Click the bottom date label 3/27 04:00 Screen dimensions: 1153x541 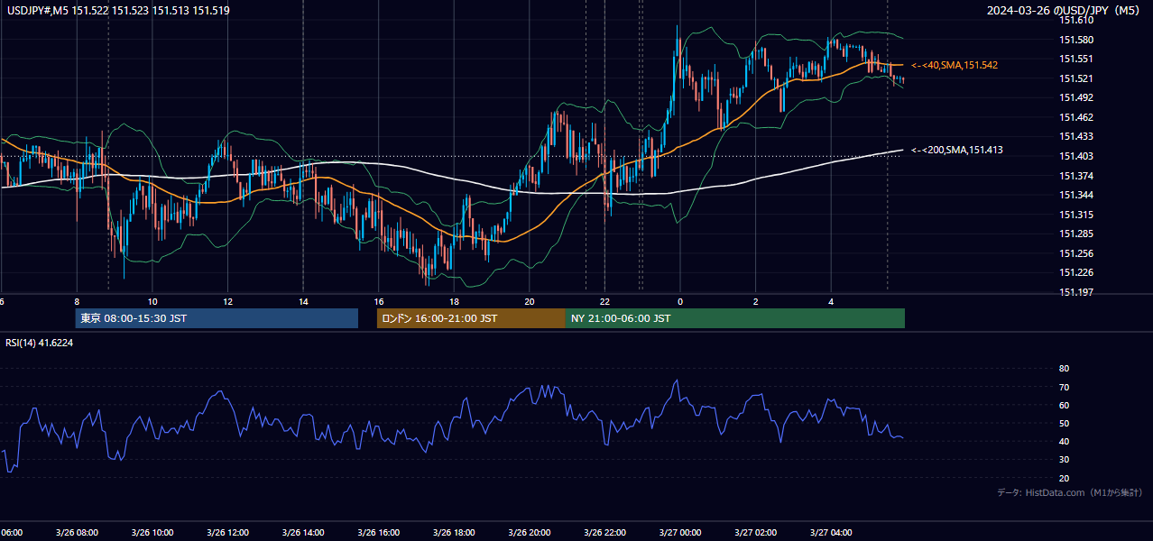[831, 533]
